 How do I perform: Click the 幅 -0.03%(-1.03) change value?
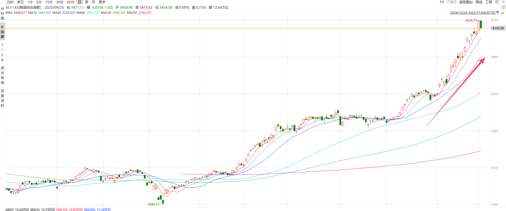point(100,7)
